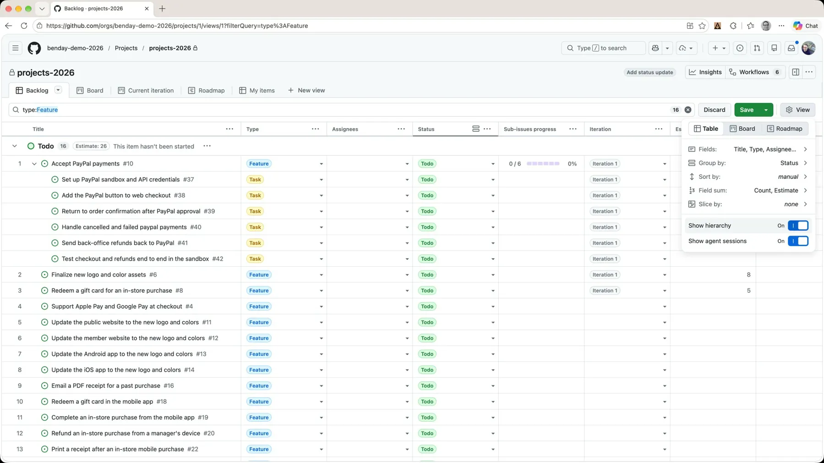Open the pull requests icon in header

tap(757, 48)
